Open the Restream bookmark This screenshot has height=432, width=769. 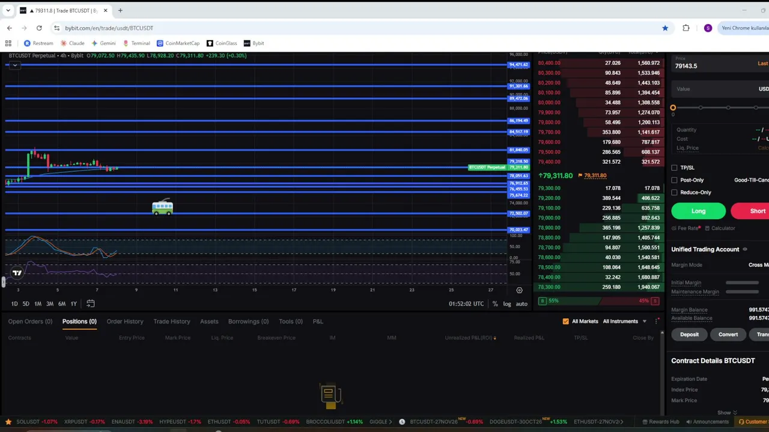tap(38, 43)
